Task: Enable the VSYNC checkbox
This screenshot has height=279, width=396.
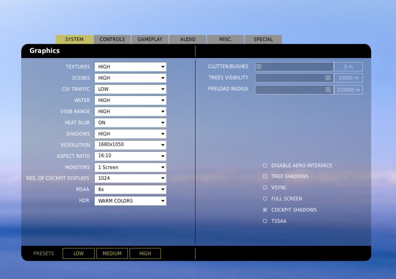Action: coord(265,187)
